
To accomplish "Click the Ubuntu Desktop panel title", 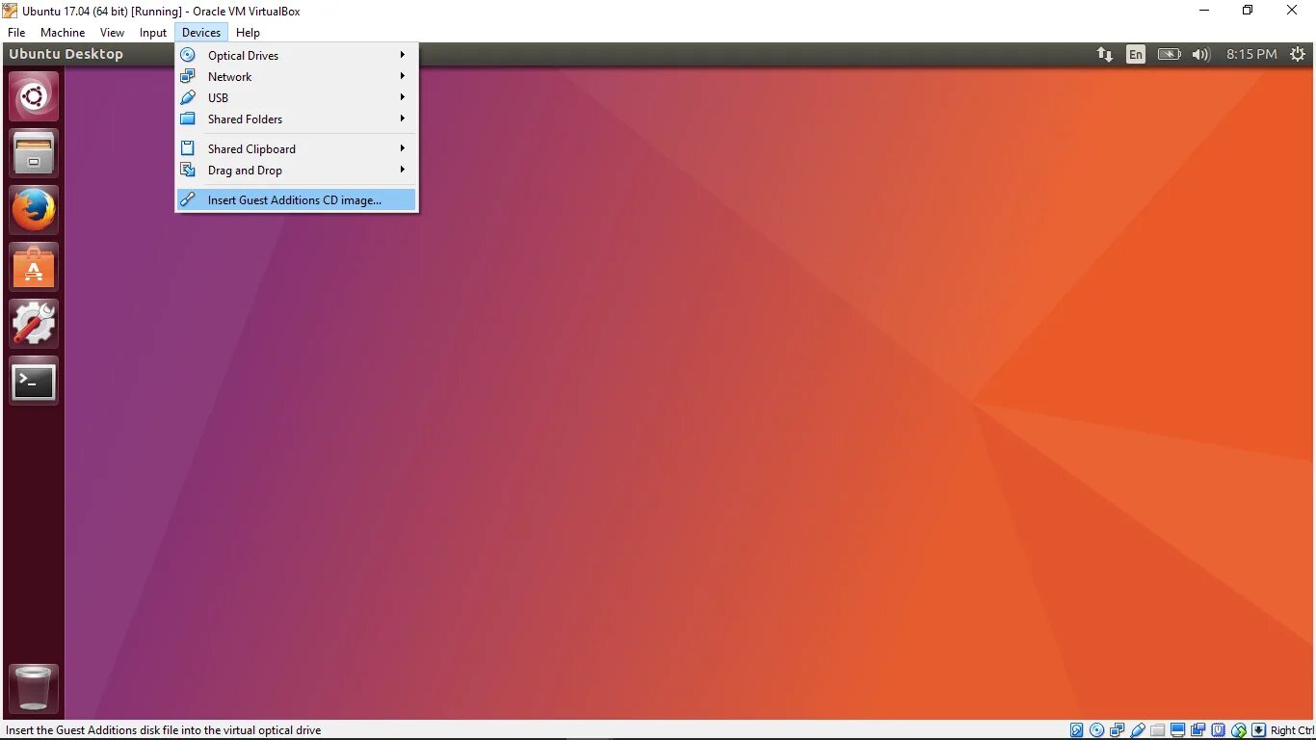I will pos(66,54).
